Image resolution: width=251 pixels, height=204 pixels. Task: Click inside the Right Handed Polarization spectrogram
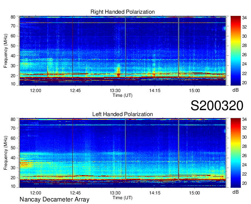pos(123,51)
